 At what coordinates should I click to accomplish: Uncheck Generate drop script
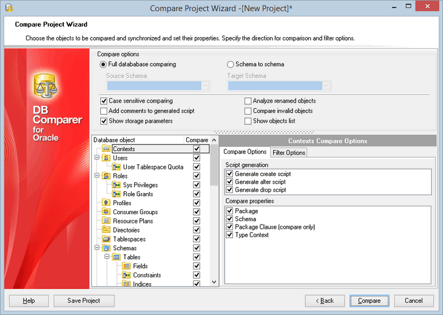(229, 189)
